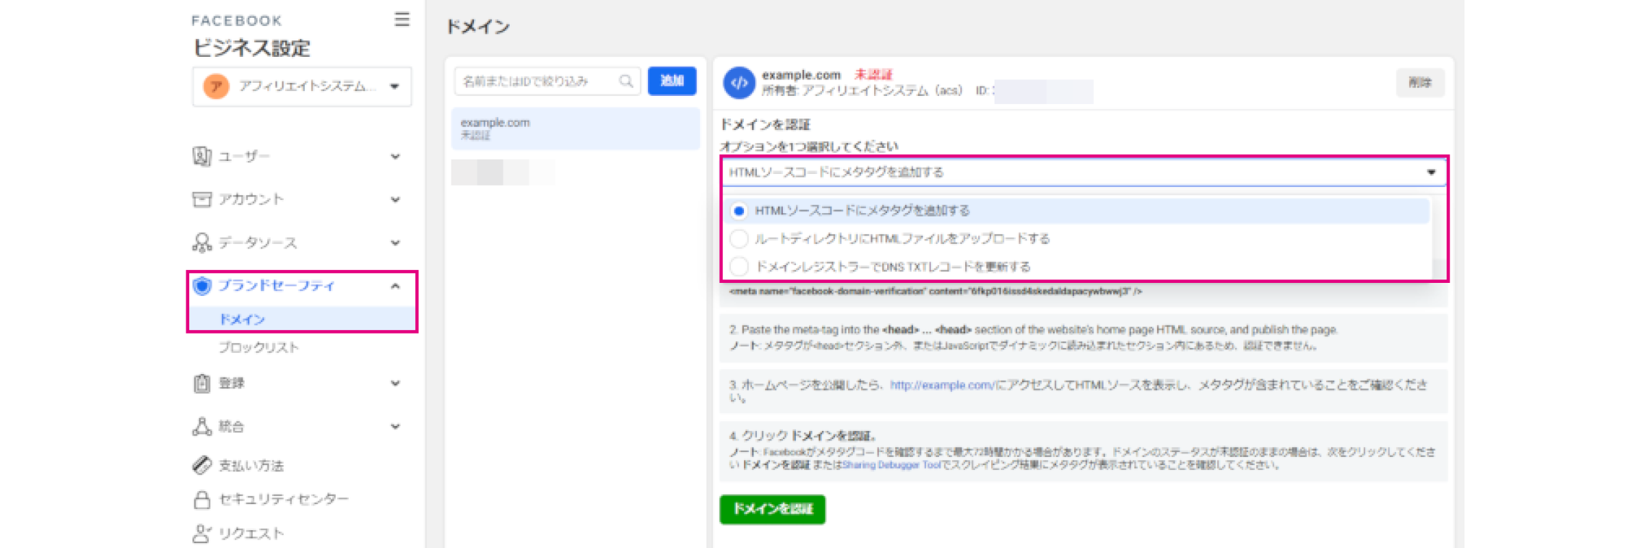Select ドメインレジストラーでDNS TXTレコード radio option
This screenshot has height=548, width=1644.
click(738, 266)
